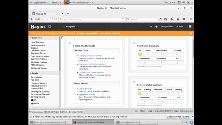Click the site identity info icon in address bar
Viewport: 222px width, 125px height.
coord(36,19)
